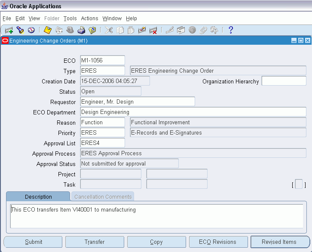Close the form using the folder icon
The height and width of the screenshot is (252, 312).
(92, 30)
